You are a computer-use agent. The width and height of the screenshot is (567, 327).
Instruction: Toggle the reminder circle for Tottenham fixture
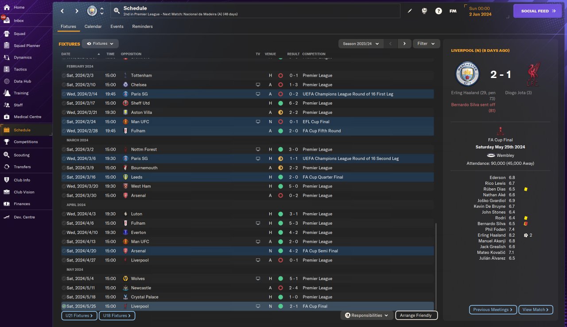64,75
